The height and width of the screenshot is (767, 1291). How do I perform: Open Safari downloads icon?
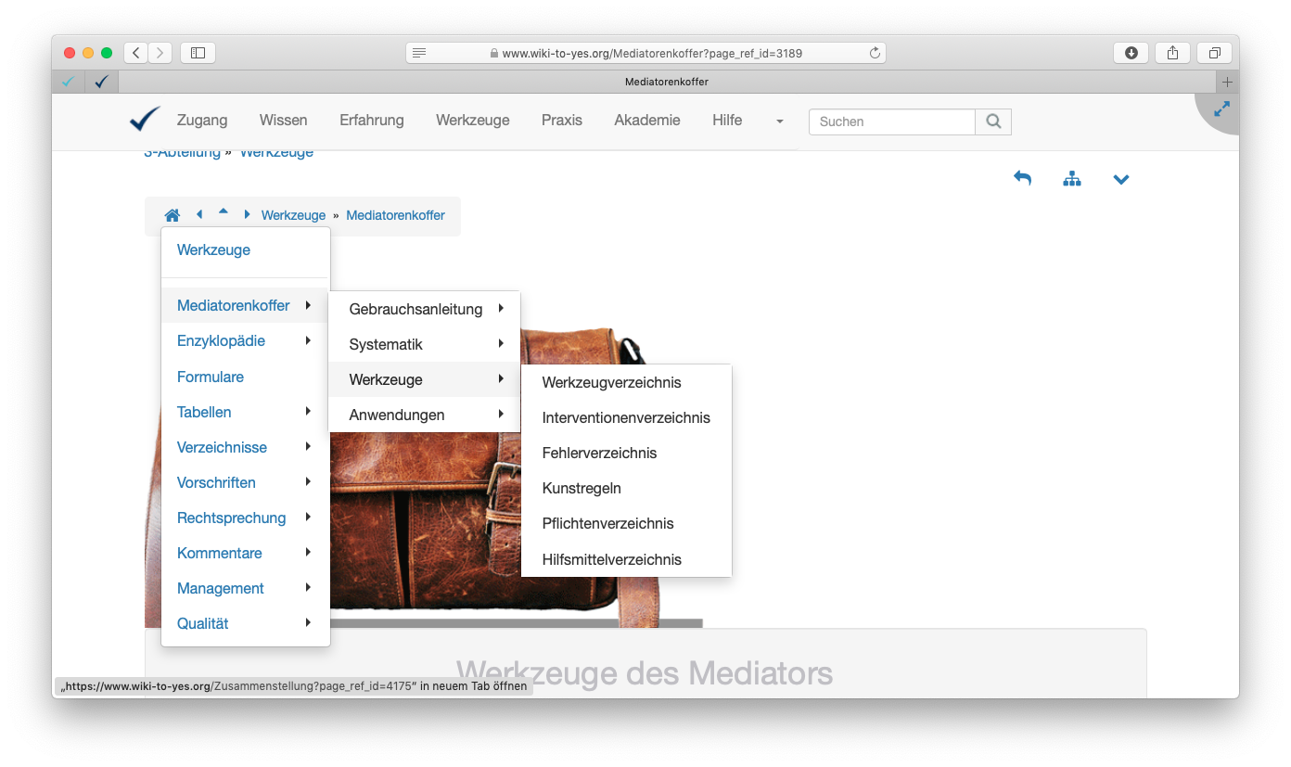coord(1131,53)
